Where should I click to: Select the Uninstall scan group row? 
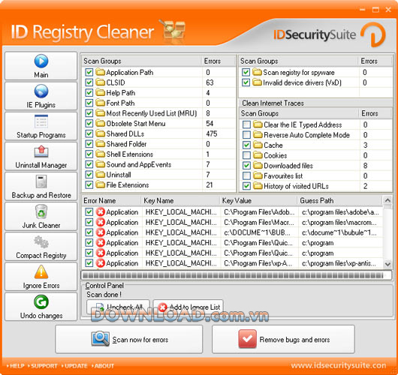[x=160, y=175]
